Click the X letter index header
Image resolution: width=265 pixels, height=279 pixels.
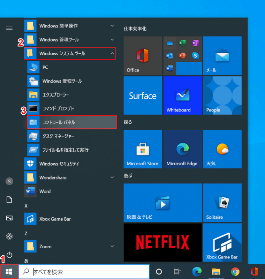point(26,206)
